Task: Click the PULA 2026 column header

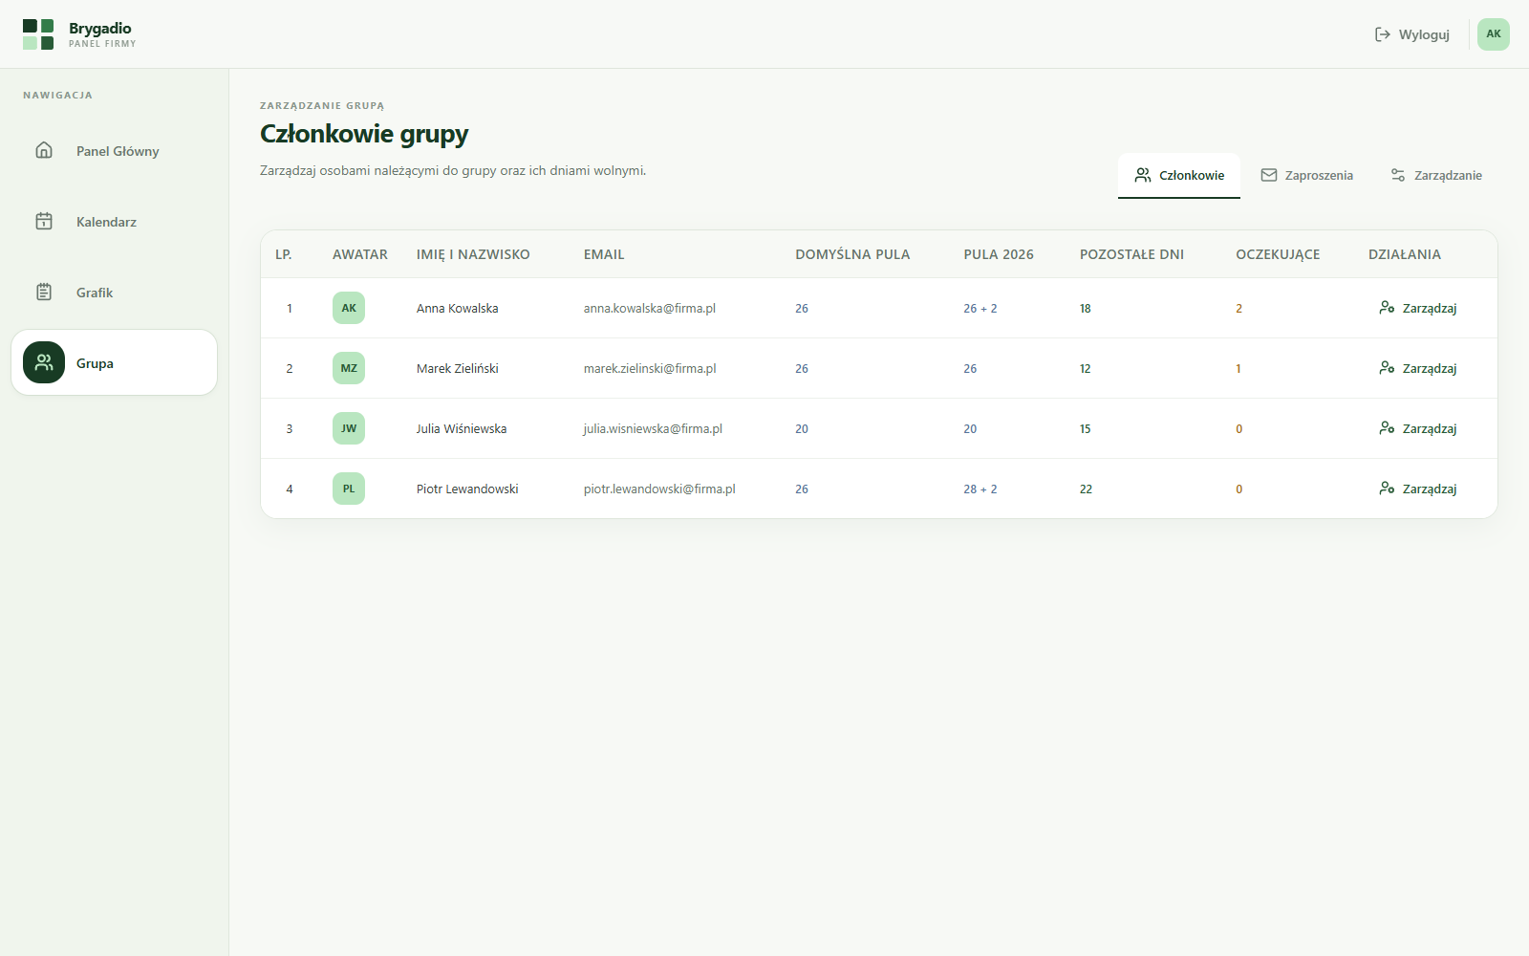Action: tap(999, 254)
